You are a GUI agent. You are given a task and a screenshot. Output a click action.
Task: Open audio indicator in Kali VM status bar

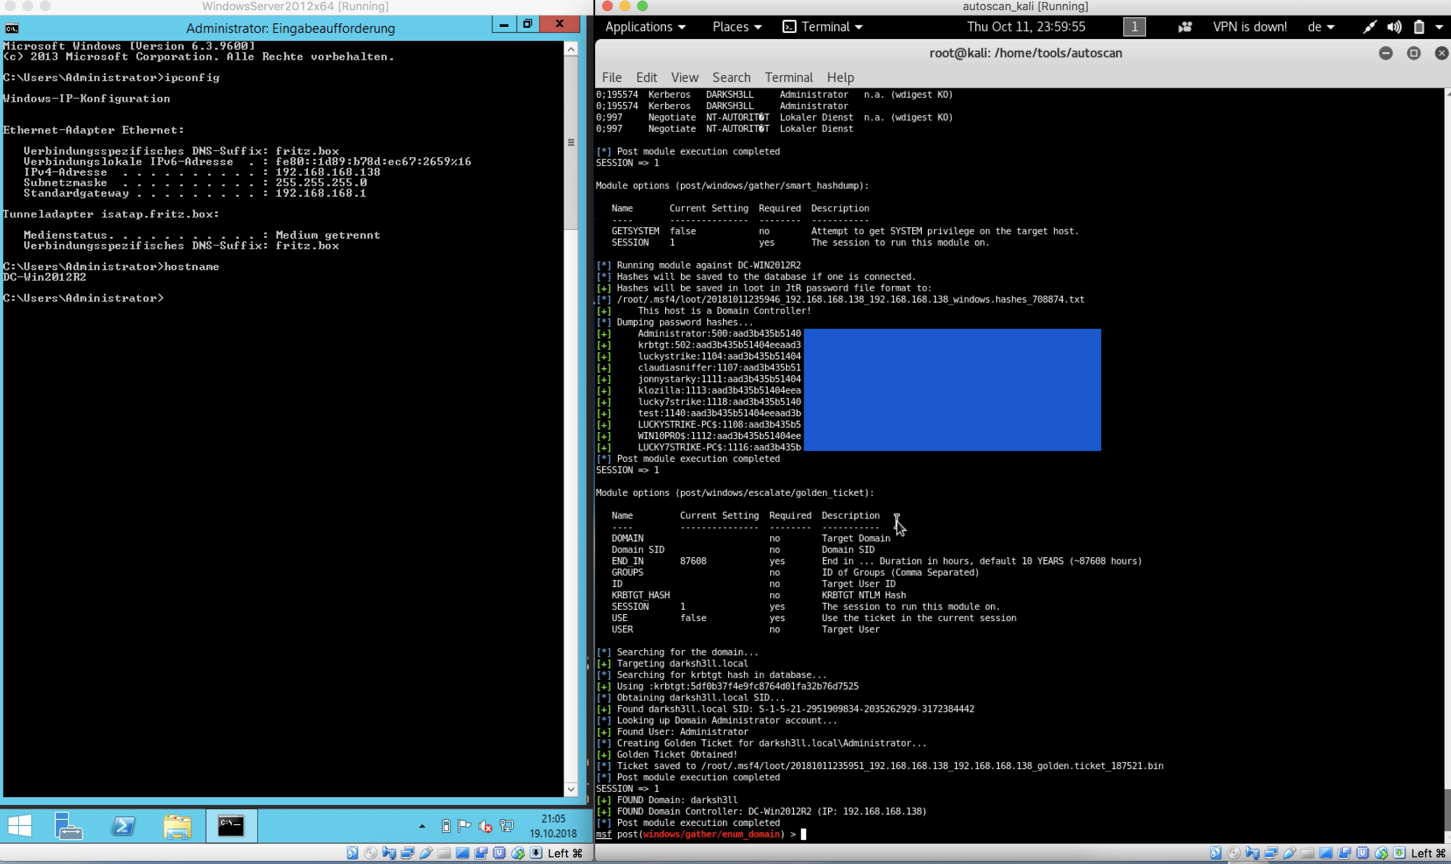1252,853
